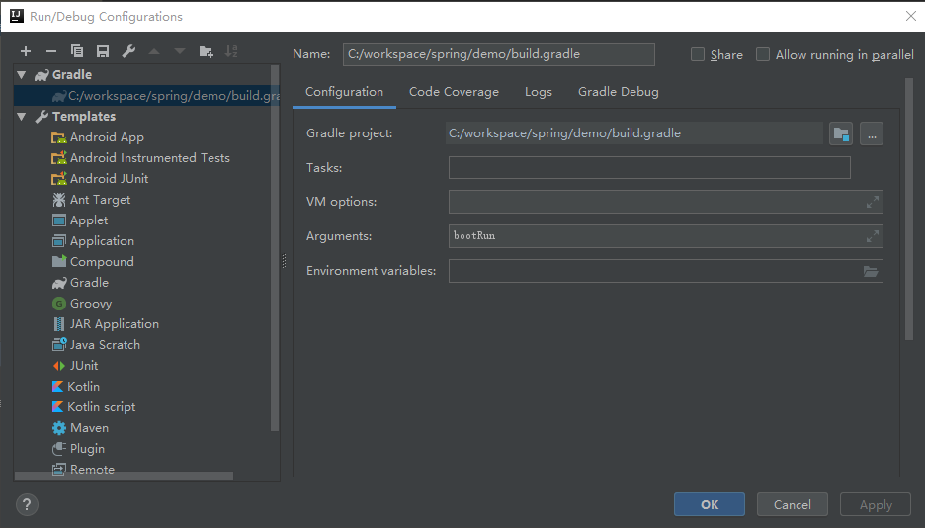Expand the VM options field editor
This screenshot has height=528, width=925.
872,202
